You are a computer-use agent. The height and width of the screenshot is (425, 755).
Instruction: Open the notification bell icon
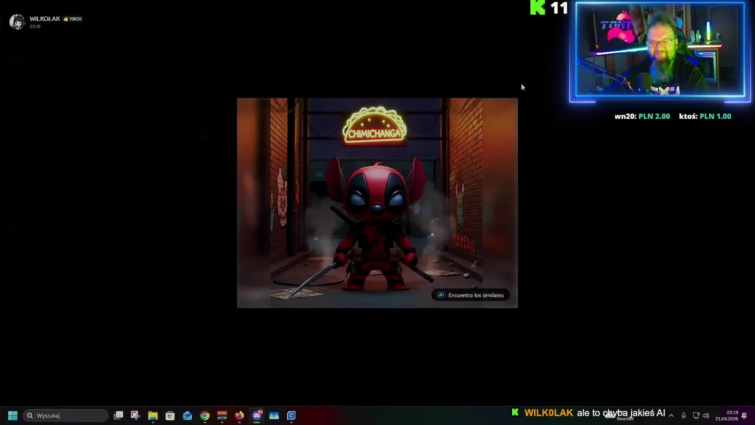(744, 416)
